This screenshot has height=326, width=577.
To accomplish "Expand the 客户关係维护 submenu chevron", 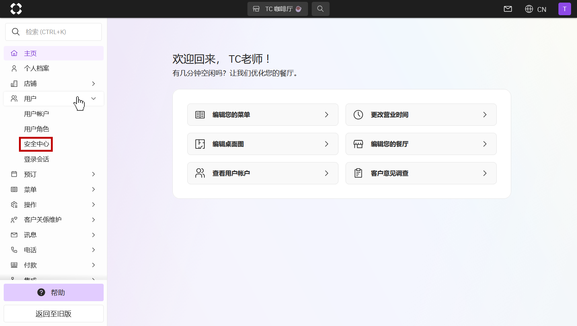I will [94, 220].
